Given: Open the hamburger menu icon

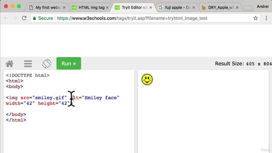Looking at the screenshot, I should (28, 64).
